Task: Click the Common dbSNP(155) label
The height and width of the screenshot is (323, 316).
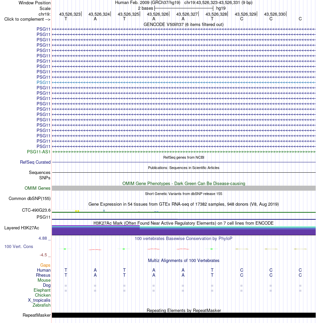Action: pos(30,199)
